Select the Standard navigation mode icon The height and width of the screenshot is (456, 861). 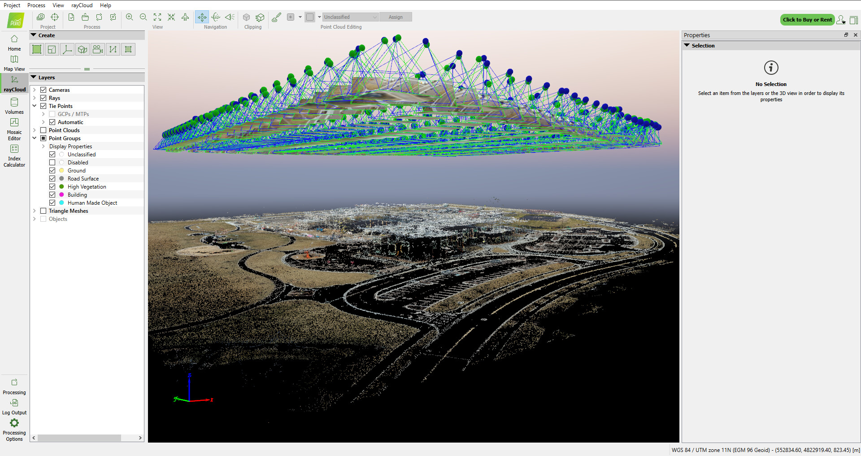[x=202, y=17]
